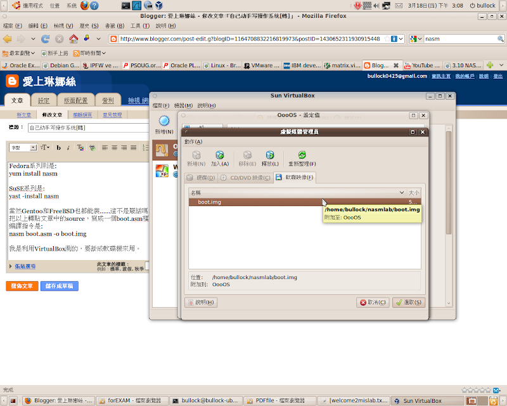Screen dimensions: 507x406
Task: Click Firefox search box containing nasm
Action: point(460,39)
